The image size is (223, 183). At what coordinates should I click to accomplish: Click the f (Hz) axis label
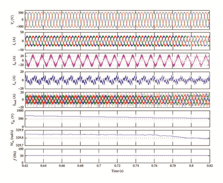tap(15, 156)
